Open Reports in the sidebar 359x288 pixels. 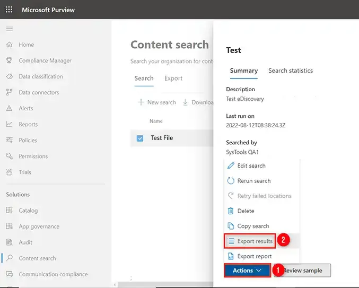click(x=28, y=124)
